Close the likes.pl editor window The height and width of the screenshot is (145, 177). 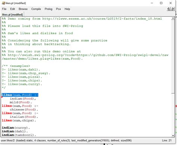click(171, 3)
